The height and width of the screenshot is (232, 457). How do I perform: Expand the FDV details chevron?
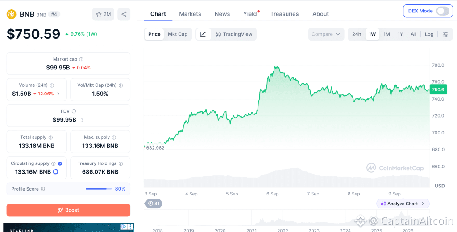coord(82,120)
